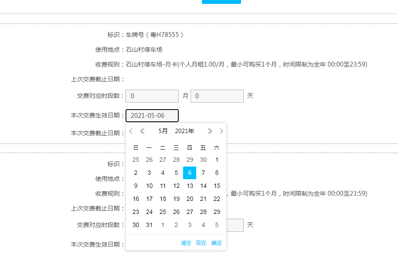Image resolution: width=398 pixels, height=257 pixels.
Task: Click the blue button at top
Action: 221,2
